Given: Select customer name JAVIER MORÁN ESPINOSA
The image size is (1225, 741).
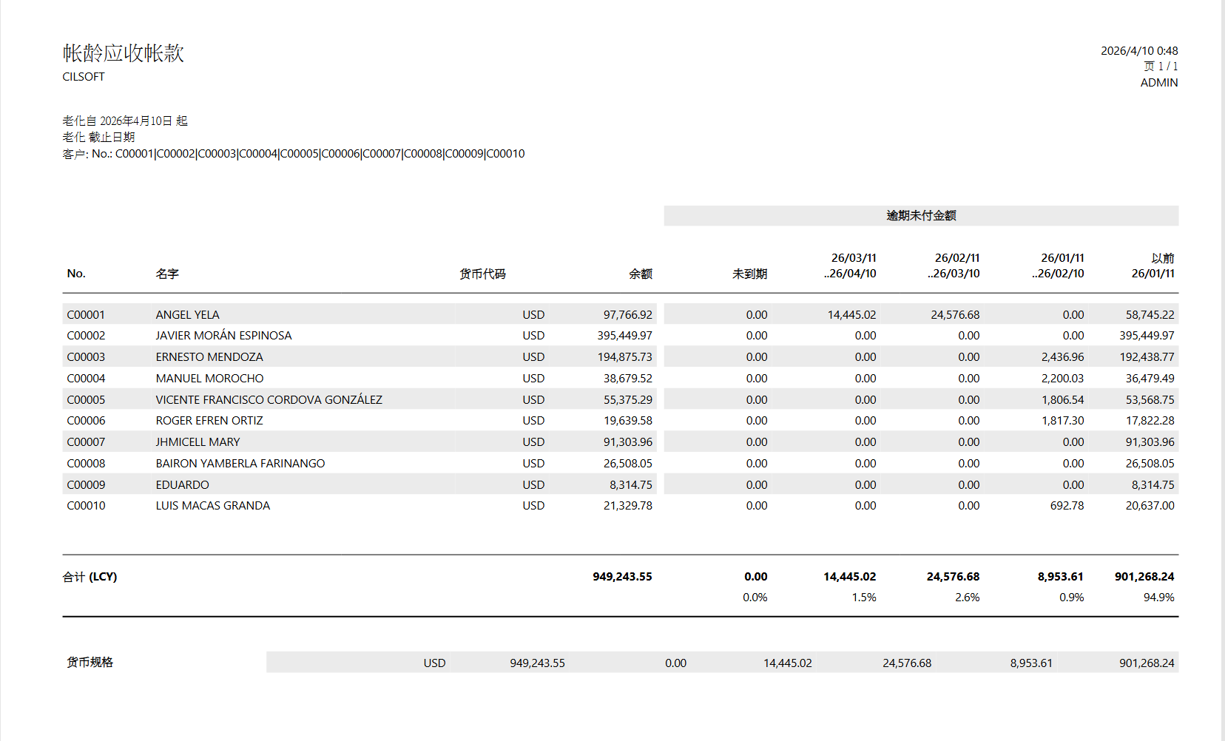Looking at the screenshot, I should click(223, 336).
